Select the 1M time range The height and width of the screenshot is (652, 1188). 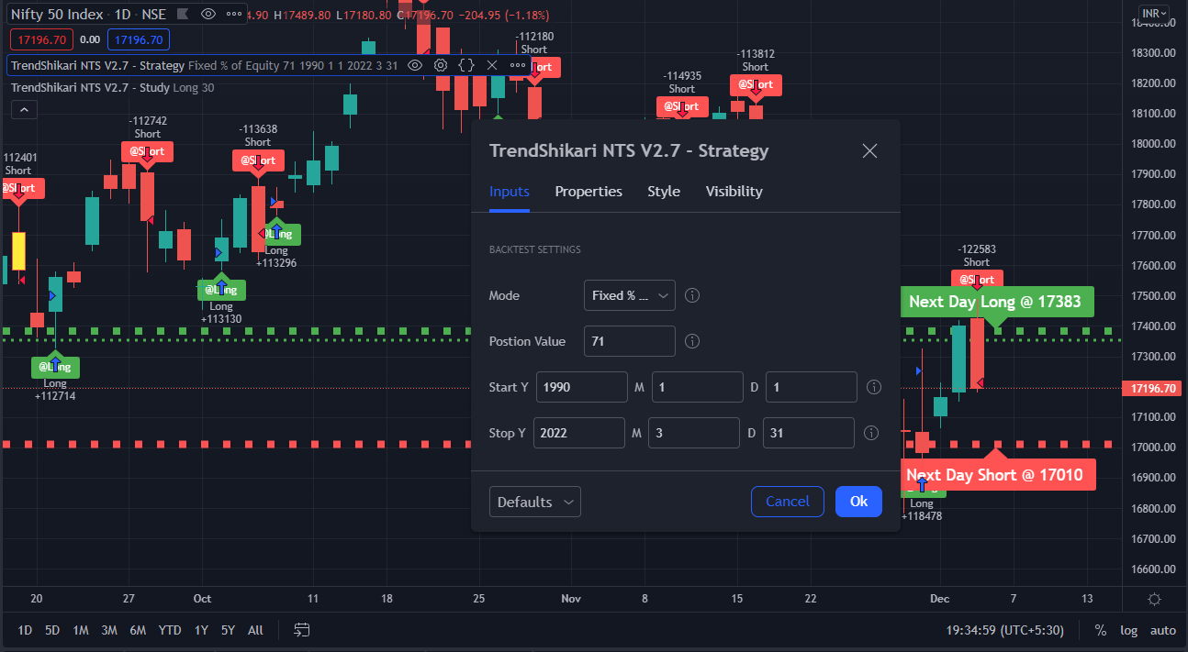click(81, 630)
